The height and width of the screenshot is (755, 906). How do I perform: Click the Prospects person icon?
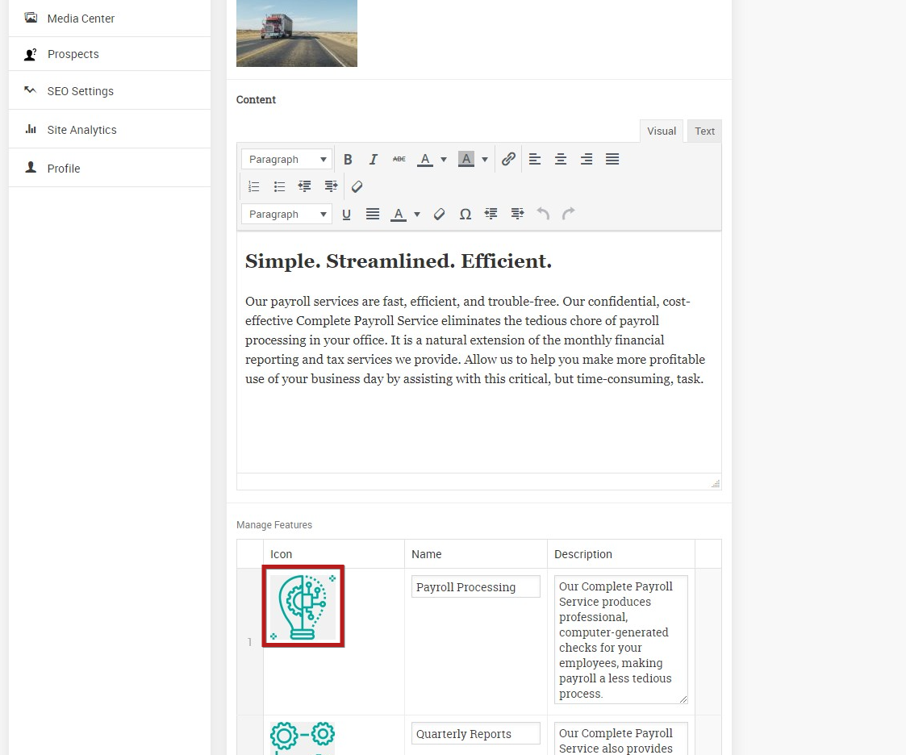31,54
